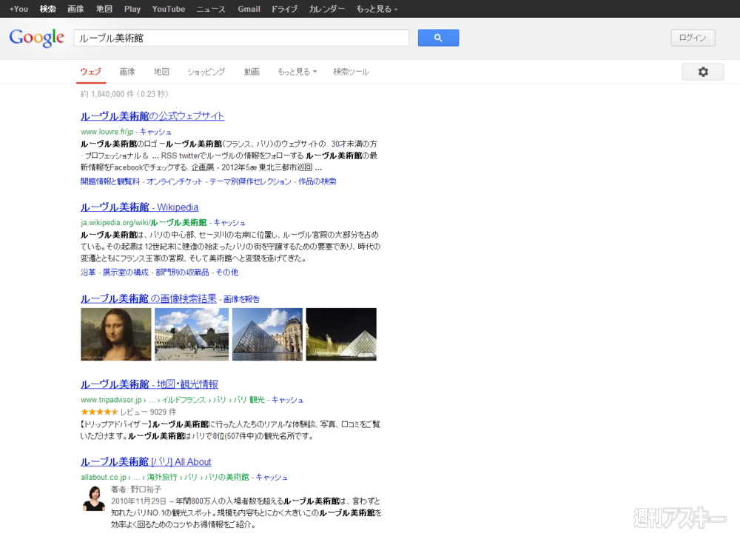Click +You in the top bar
The image size is (740, 542).
(19, 9)
